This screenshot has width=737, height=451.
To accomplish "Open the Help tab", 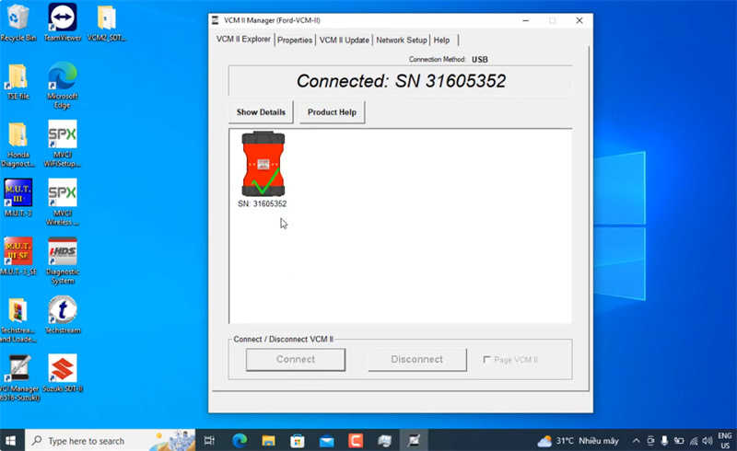I will (x=441, y=40).
